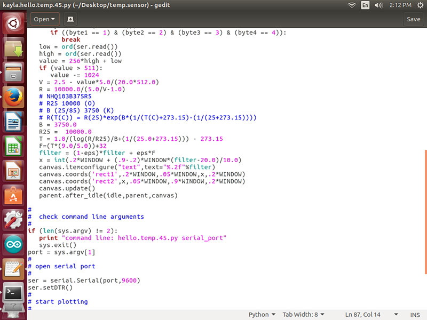Screen dimensions: 427x320
Task: Click 'if (len(sys.argv) != 2):' line
Action: [x=73, y=231]
